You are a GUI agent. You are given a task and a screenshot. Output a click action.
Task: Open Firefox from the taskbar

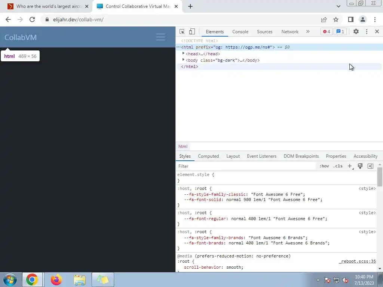pos(56,280)
